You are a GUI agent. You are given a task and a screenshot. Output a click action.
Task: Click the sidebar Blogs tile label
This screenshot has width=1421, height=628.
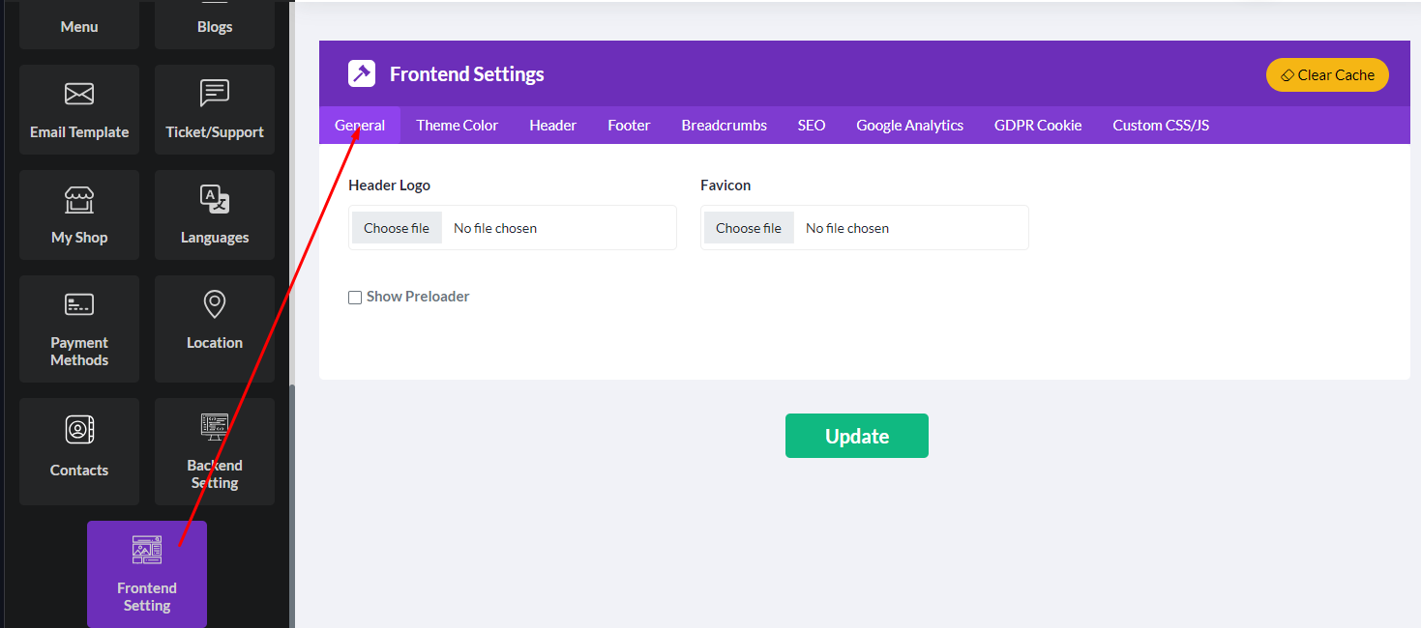[215, 27]
